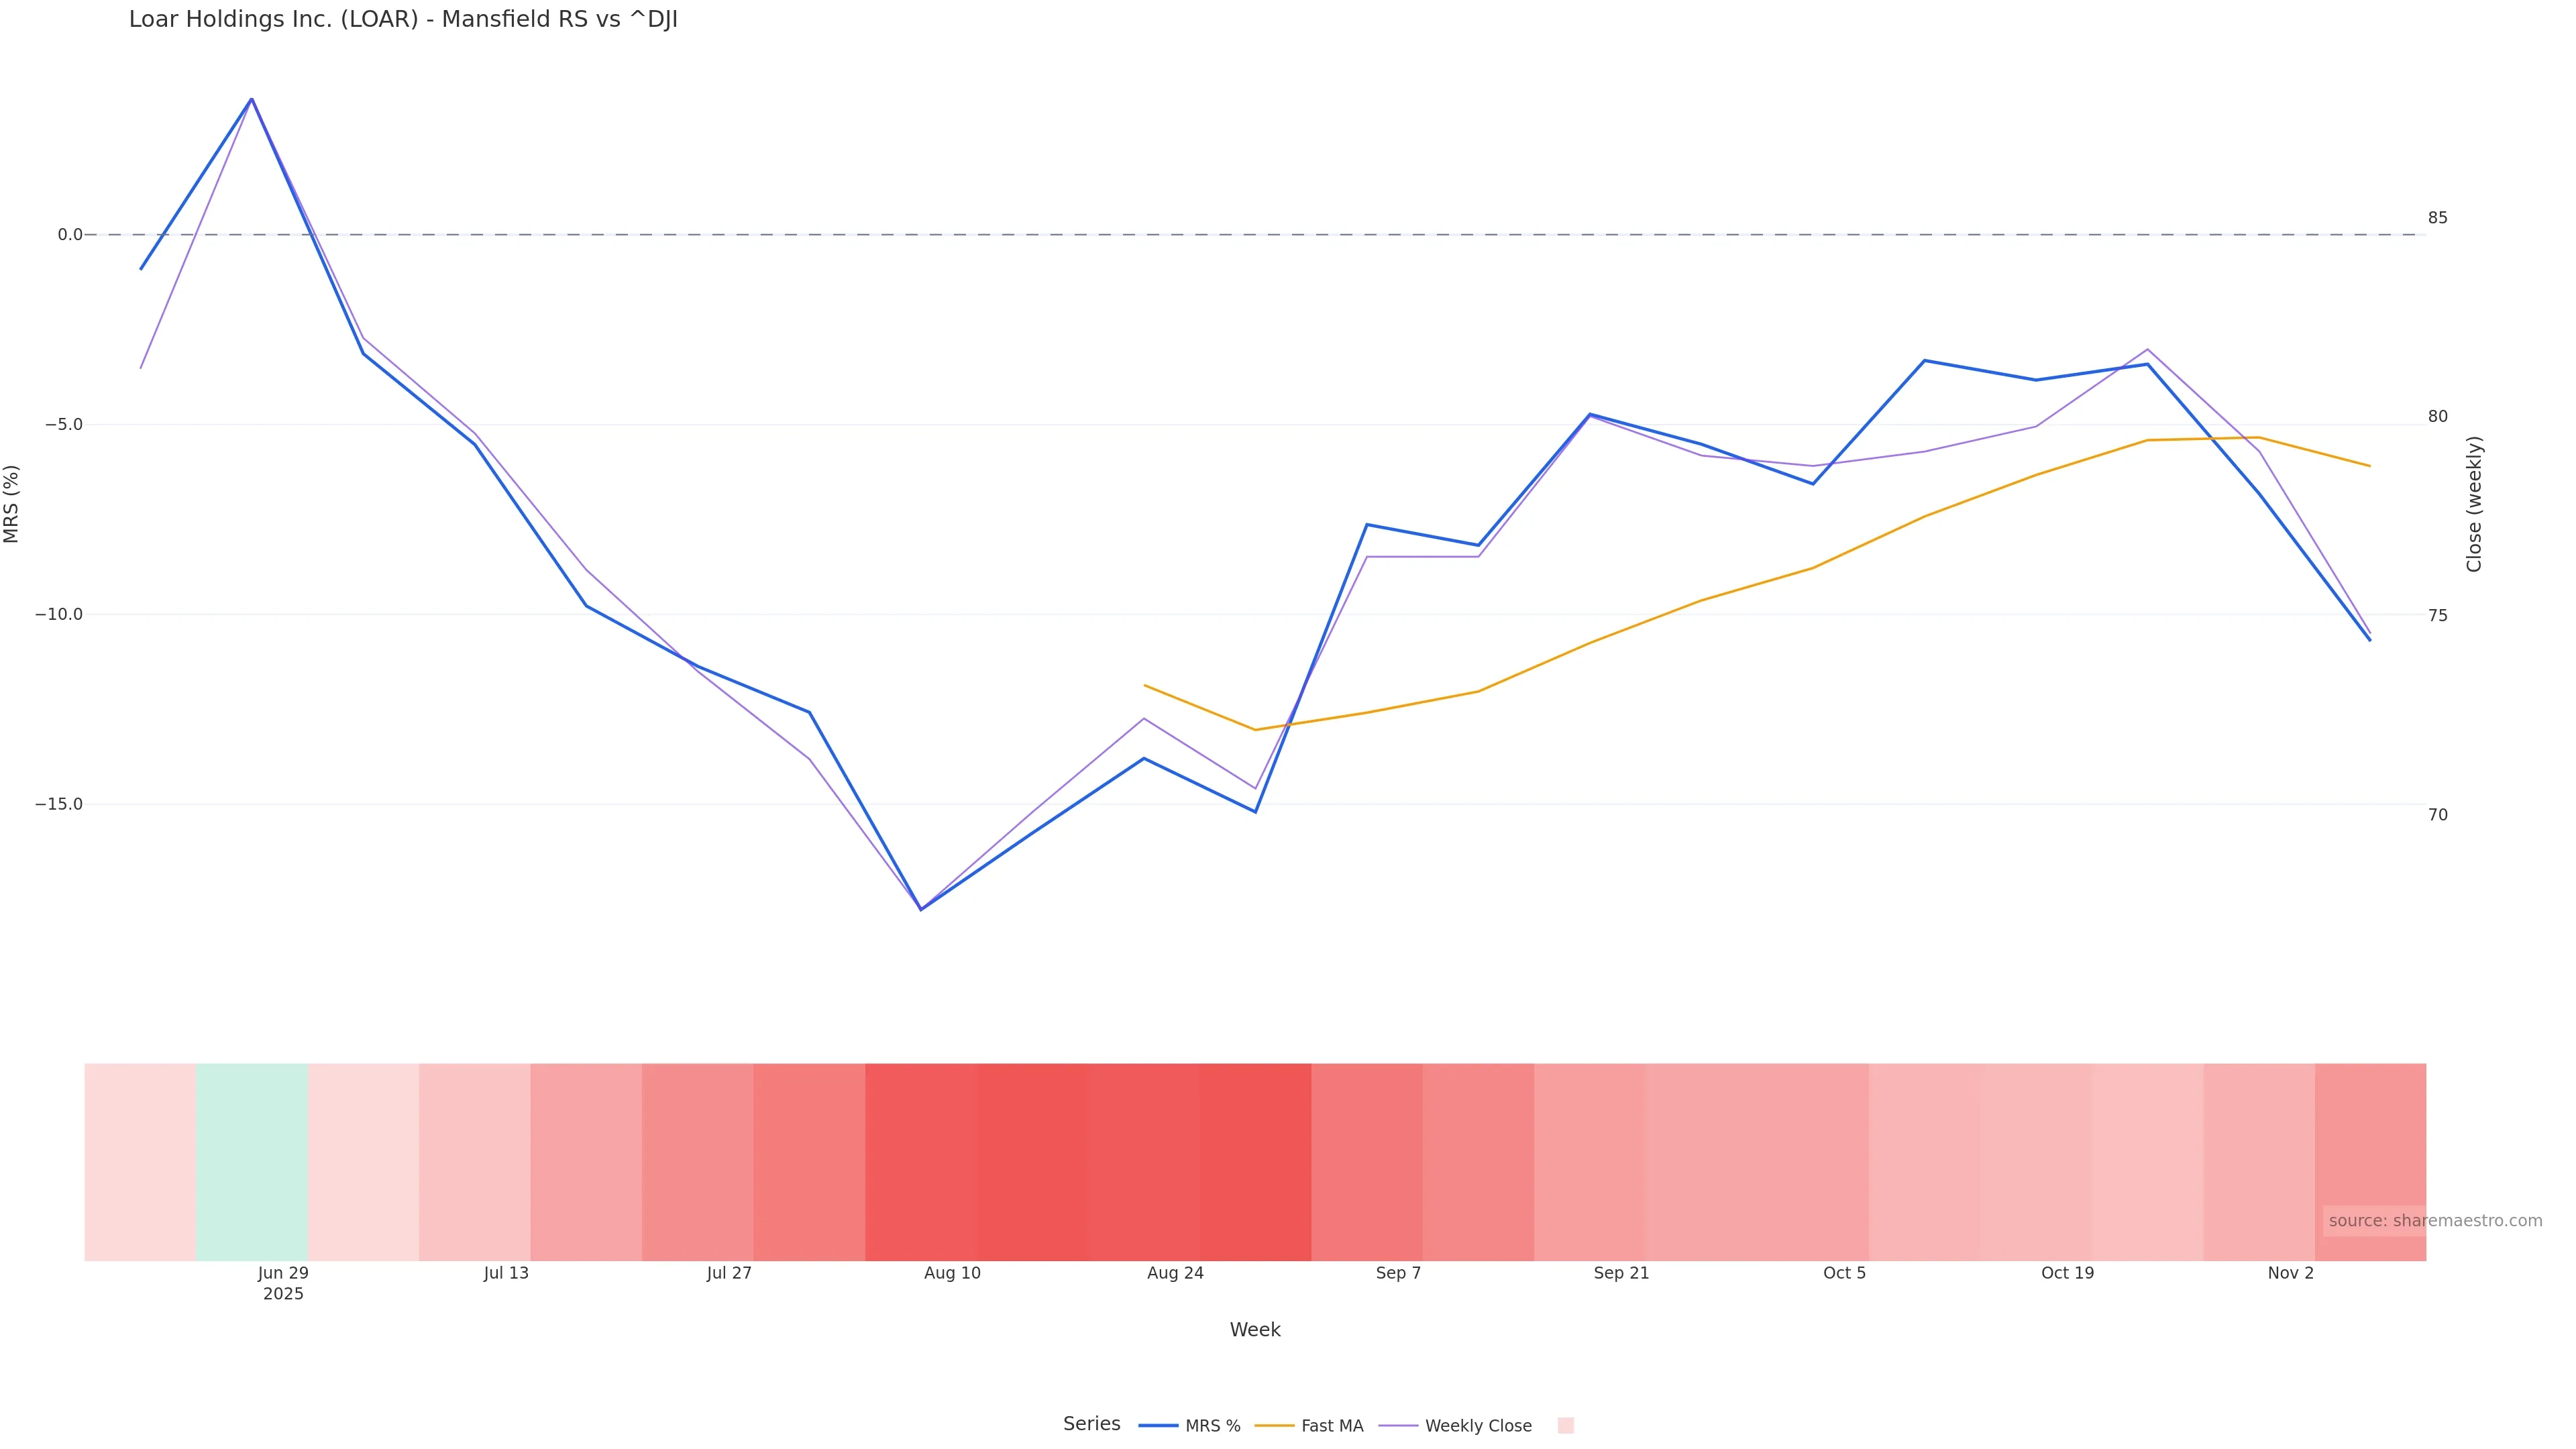Select the Sep 7 week axis label

point(1398,1273)
